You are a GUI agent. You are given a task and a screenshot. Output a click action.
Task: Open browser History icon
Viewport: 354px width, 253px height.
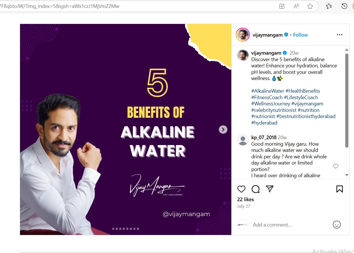point(344,6)
